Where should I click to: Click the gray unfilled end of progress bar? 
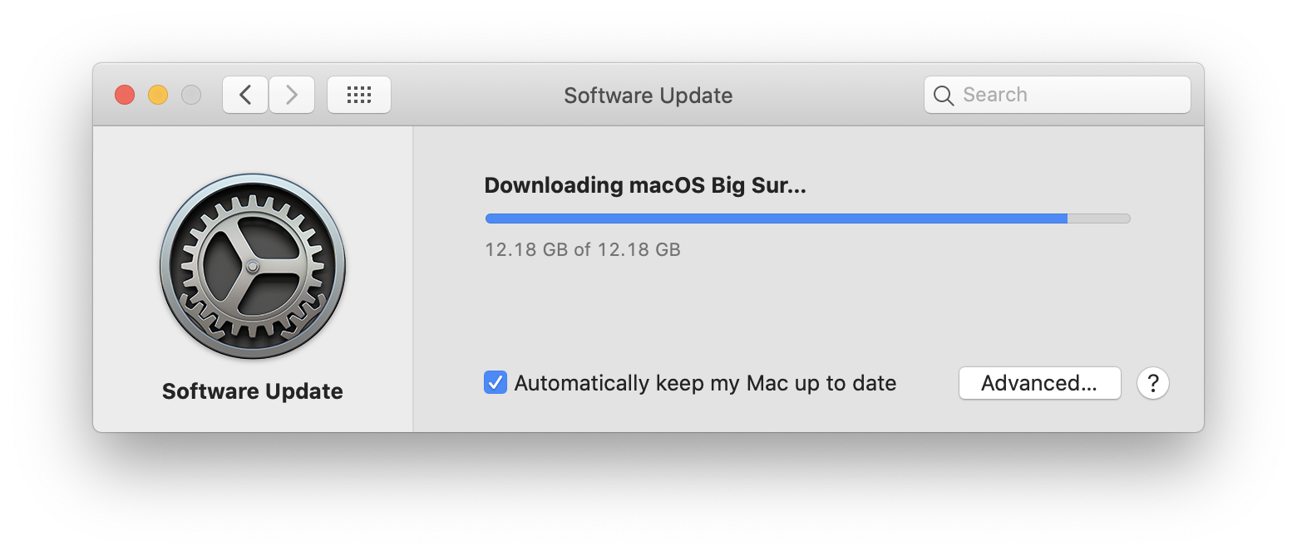click(1098, 219)
